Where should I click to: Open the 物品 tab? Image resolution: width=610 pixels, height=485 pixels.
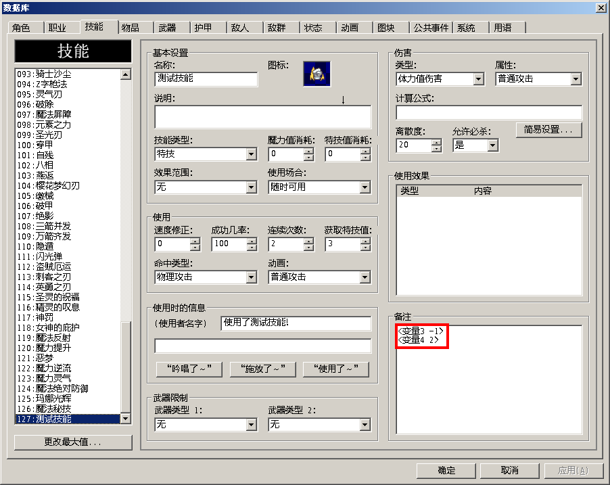(x=135, y=28)
